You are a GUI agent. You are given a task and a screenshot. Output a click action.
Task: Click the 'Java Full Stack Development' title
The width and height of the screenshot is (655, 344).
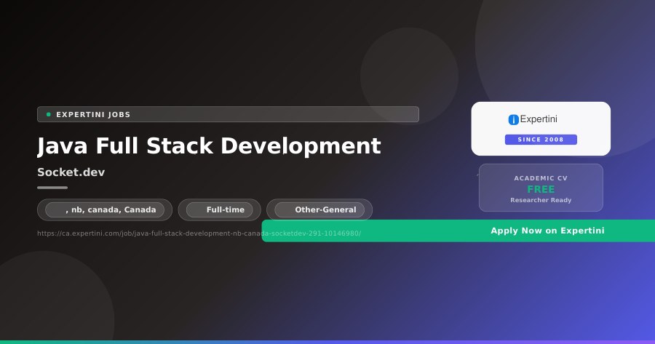click(209, 146)
